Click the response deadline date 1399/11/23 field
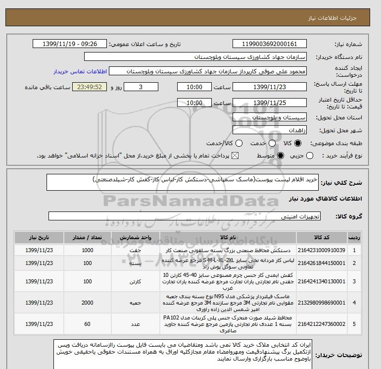This screenshot has width=381, height=369. click(270, 87)
